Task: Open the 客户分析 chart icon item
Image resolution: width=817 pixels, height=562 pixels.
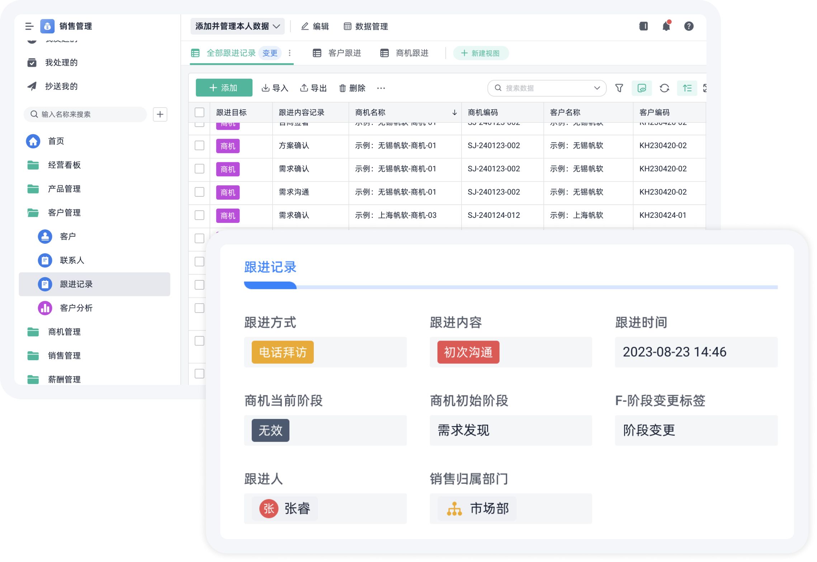Action: coord(45,308)
